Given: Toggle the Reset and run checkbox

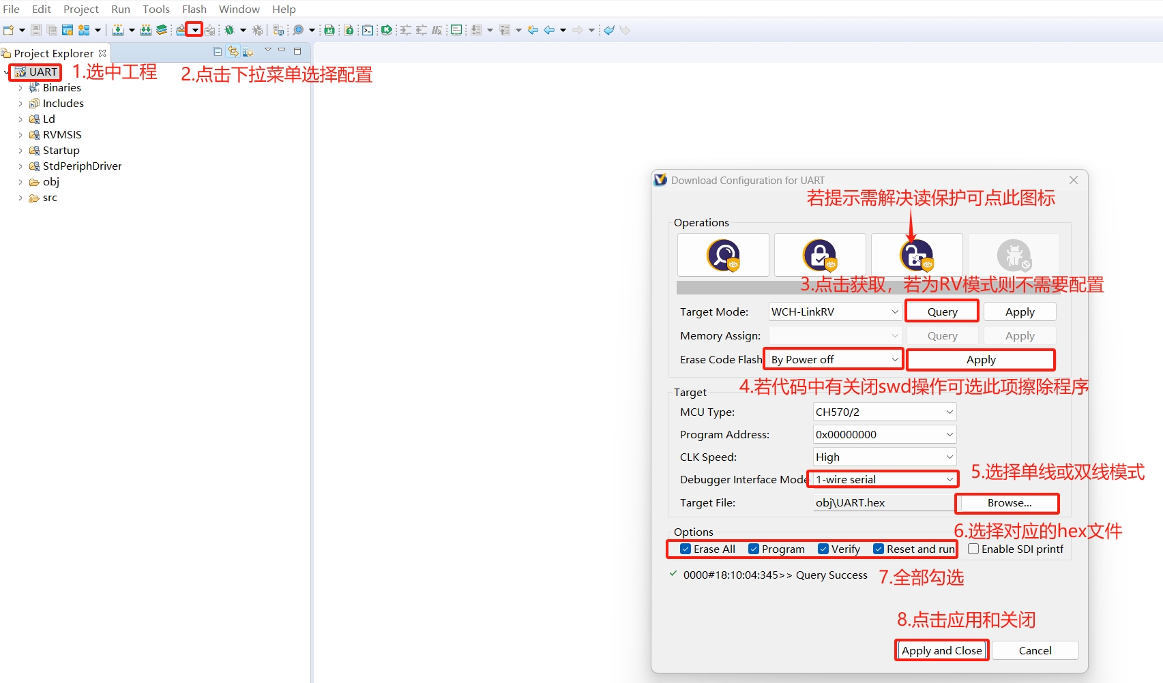Looking at the screenshot, I should (x=879, y=549).
